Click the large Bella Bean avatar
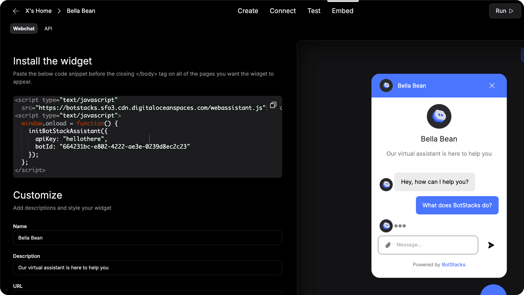 click(439, 116)
